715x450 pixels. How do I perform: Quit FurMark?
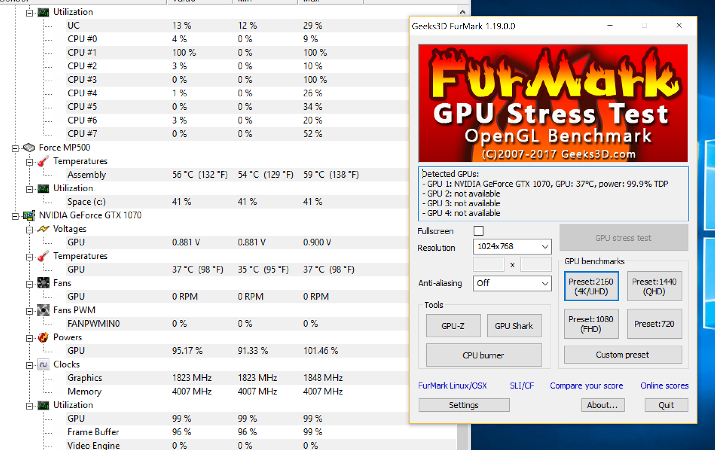pos(666,405)
